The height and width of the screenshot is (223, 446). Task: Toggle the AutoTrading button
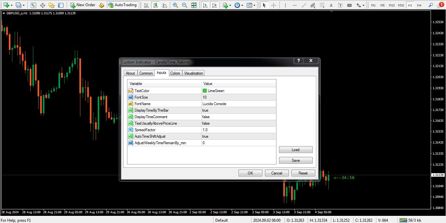(122, 5)
